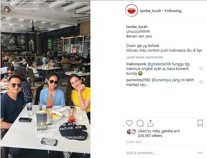Open the story photo of the restaurant table

point(45,79)
